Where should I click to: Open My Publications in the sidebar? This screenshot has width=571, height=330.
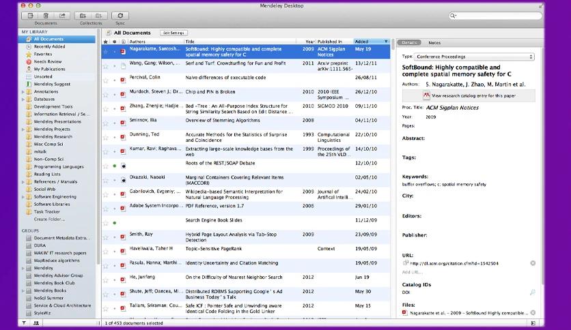(x=49, y=69)
